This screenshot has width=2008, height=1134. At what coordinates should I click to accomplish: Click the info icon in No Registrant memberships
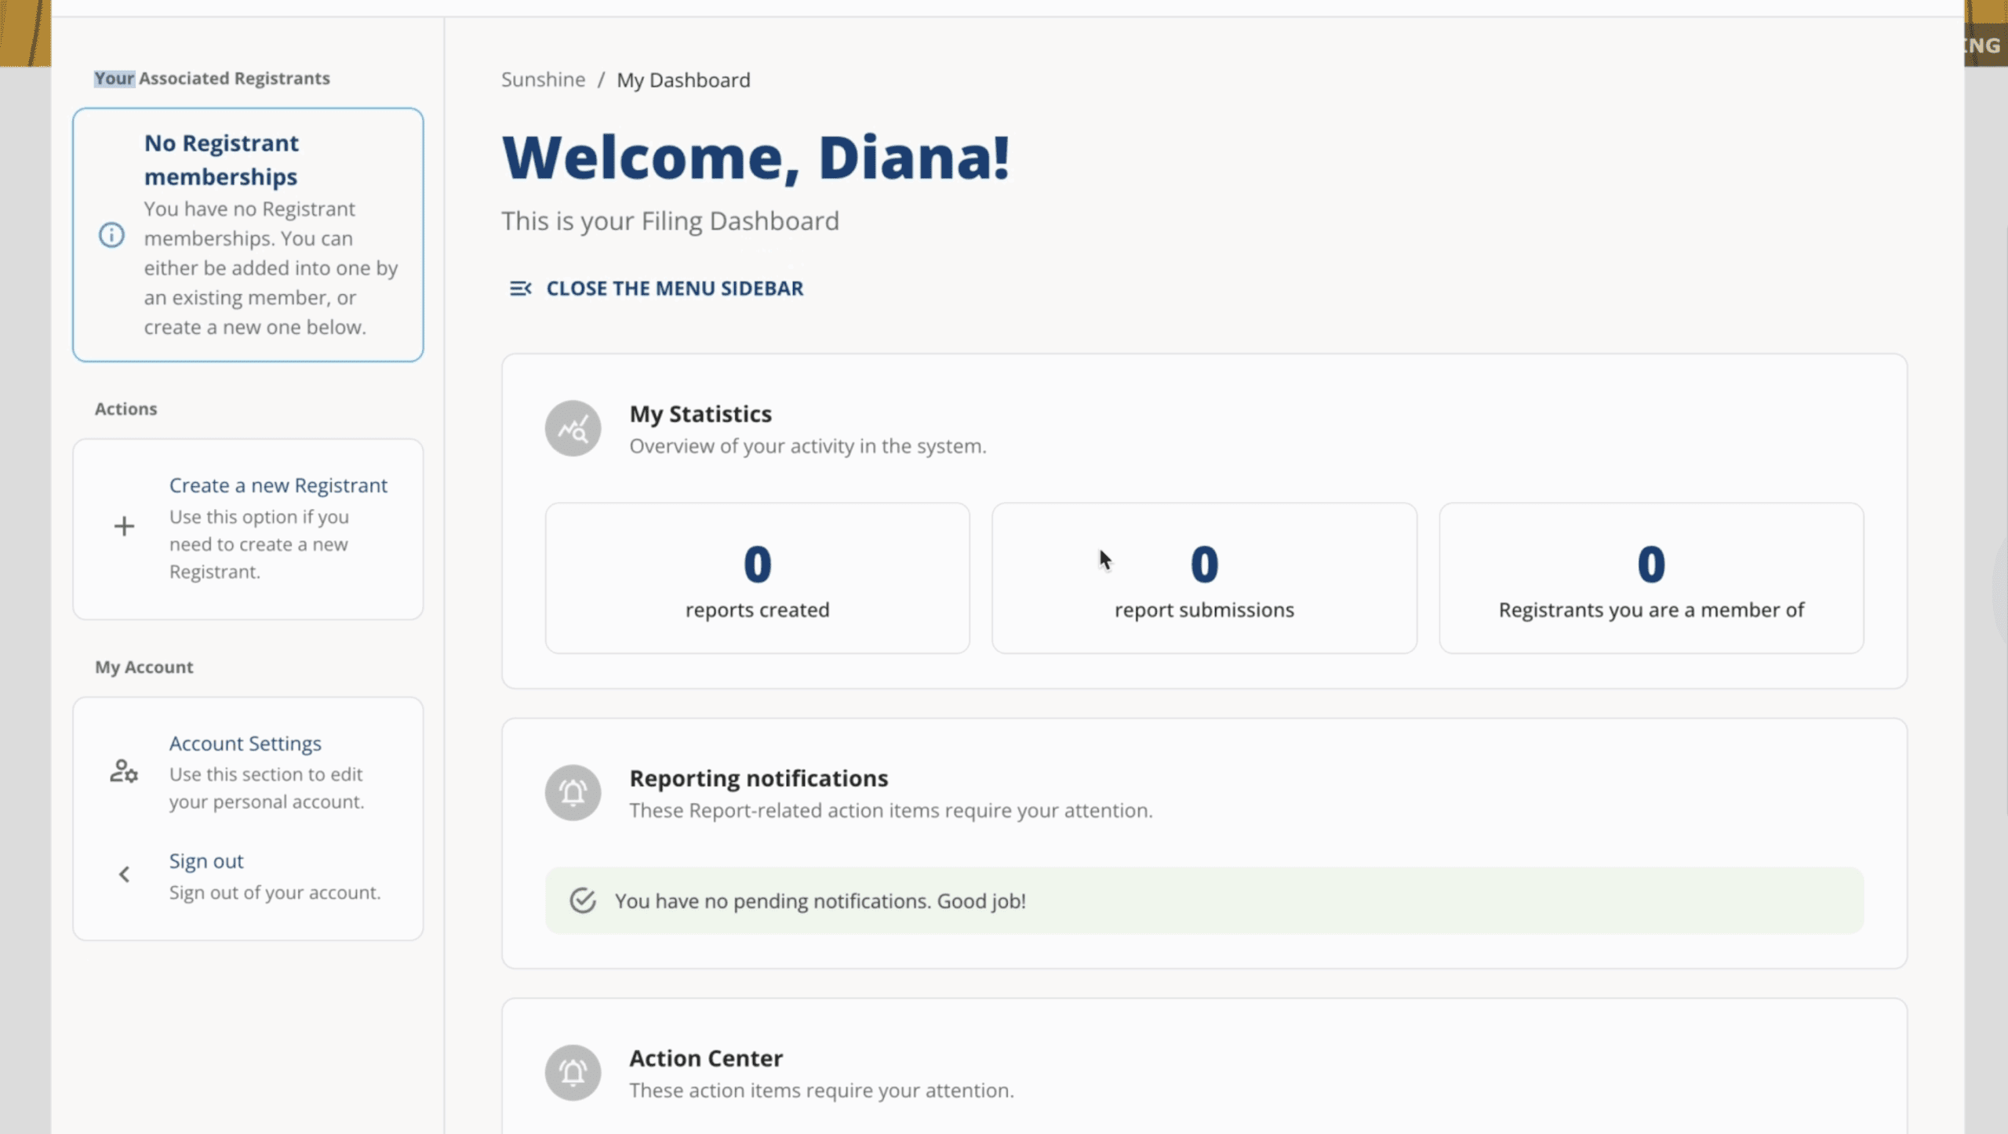(111, 234)
